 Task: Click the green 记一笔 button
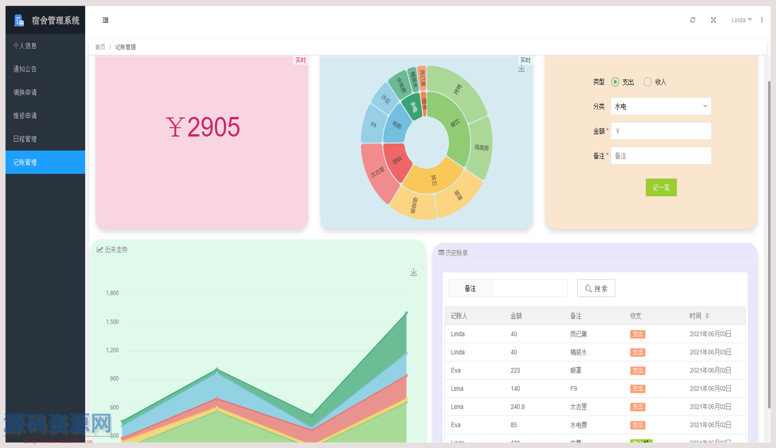pos(661,187)
